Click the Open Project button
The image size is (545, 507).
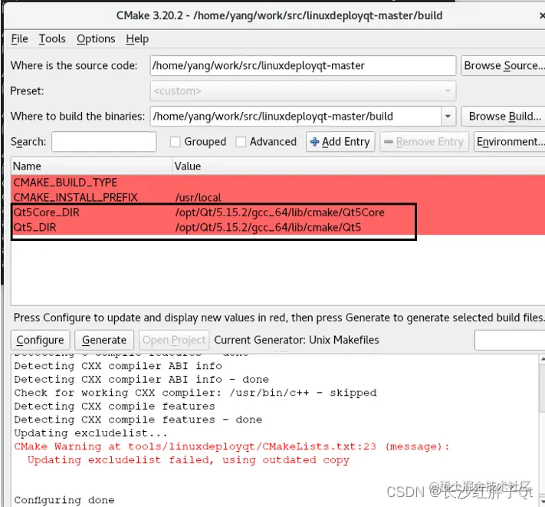tap(174, 340)
